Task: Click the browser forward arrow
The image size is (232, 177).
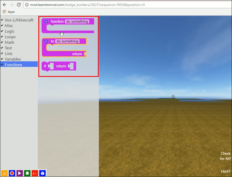Action: click(x=12, y=5)
